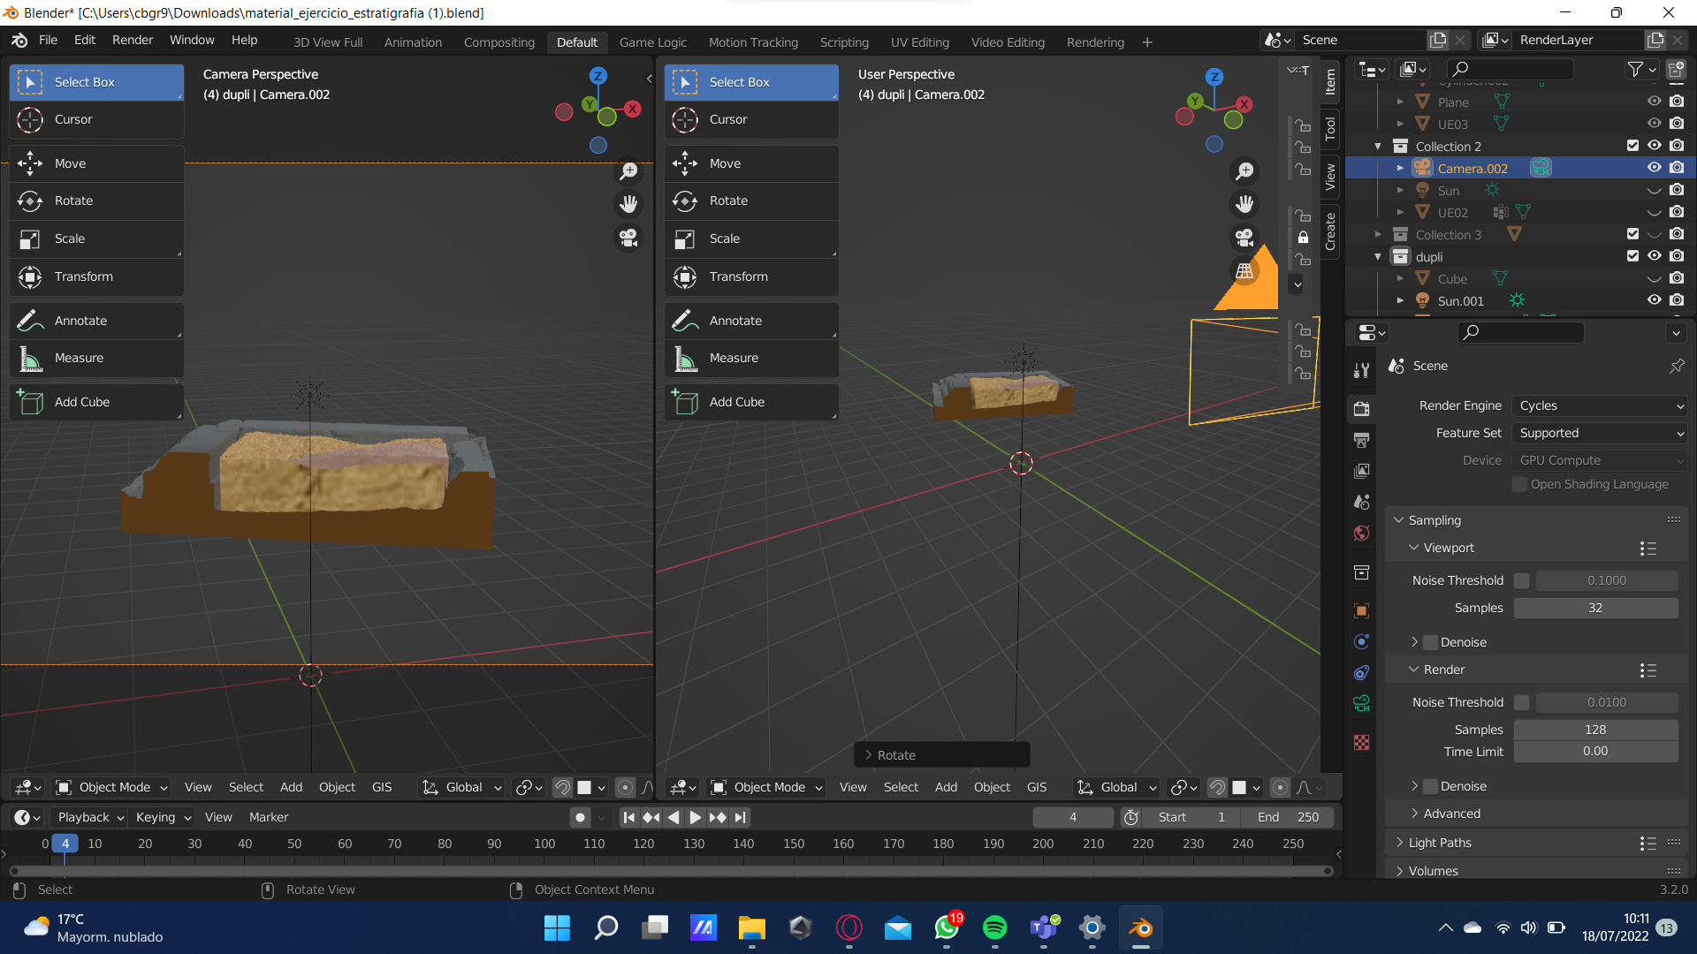Switch to the UV Editing workspace tab

[919, 42]
